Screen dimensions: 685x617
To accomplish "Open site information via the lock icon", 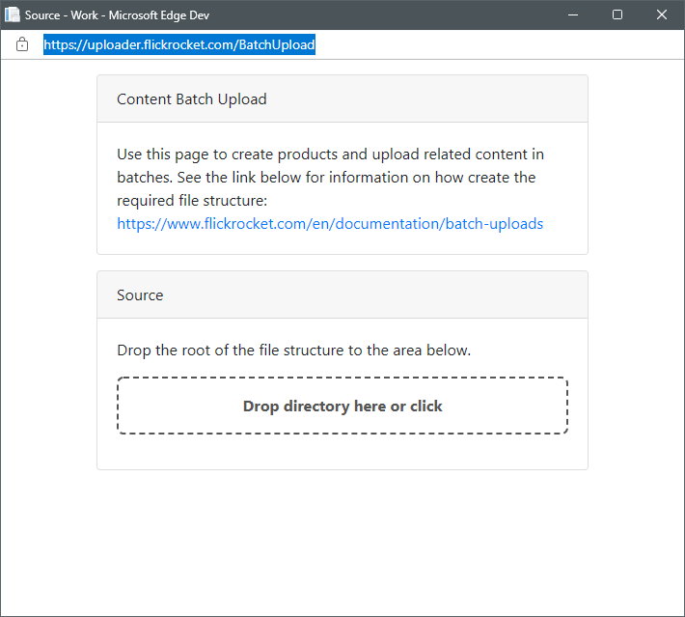I will coord(22,44).
